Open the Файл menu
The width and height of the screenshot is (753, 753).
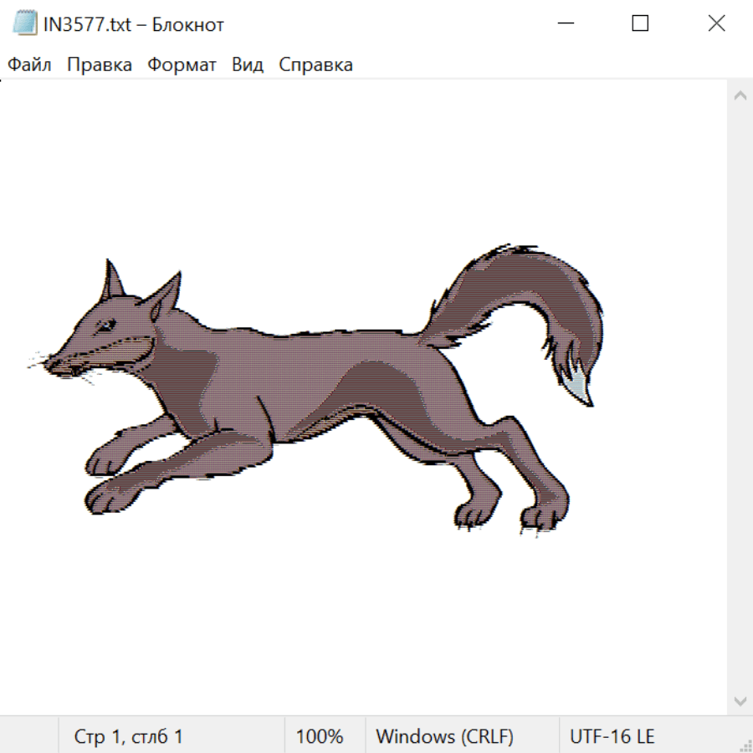click(29, 65)
